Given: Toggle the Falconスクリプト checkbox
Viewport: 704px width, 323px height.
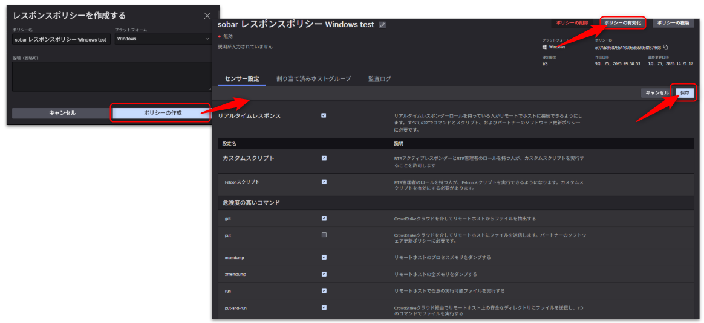Looking at the screenshot, I should (324, 182).
